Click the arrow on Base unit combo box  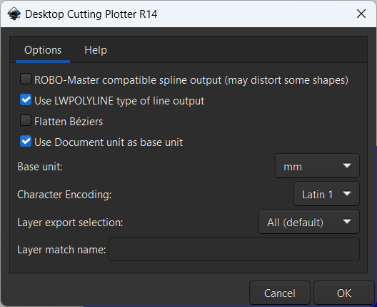click(x=347, y=166)
